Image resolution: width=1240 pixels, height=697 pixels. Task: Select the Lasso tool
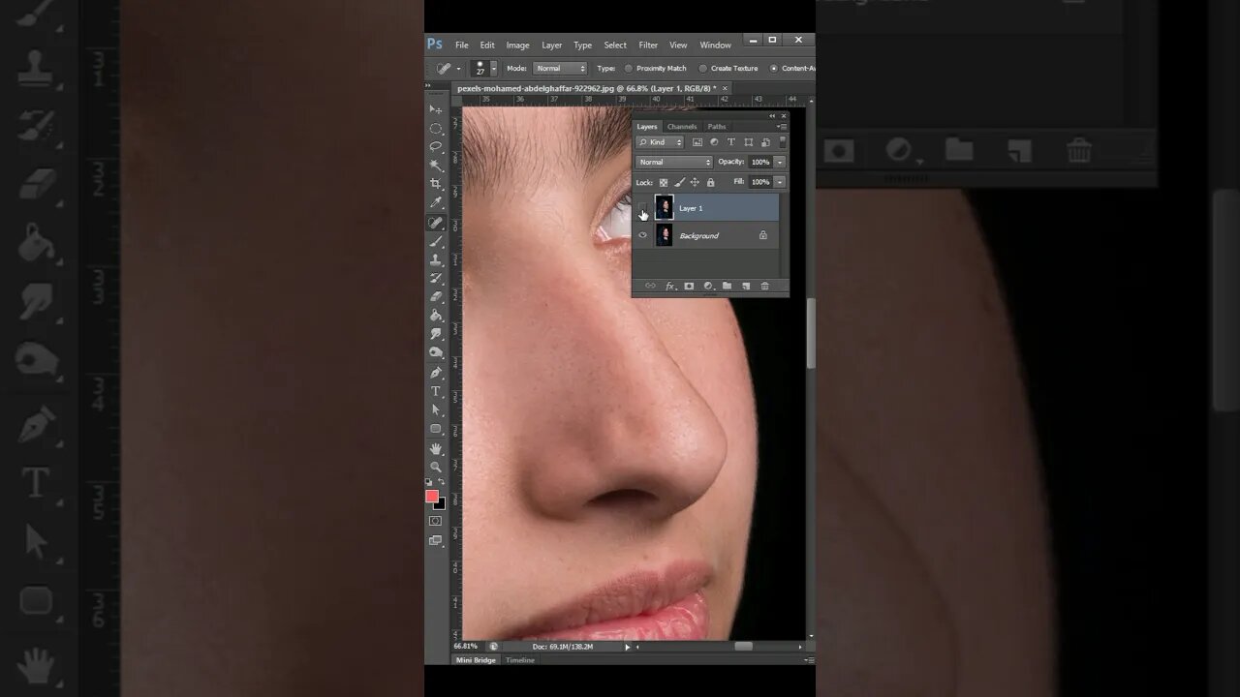[436, 146]
